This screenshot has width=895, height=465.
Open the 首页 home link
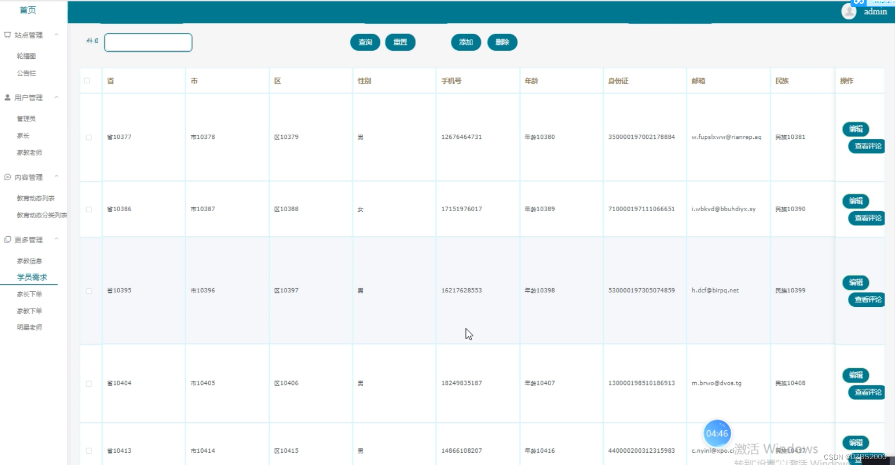click(28, 10)
